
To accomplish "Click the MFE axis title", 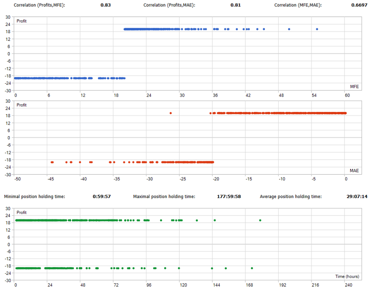I will (355, 86).
